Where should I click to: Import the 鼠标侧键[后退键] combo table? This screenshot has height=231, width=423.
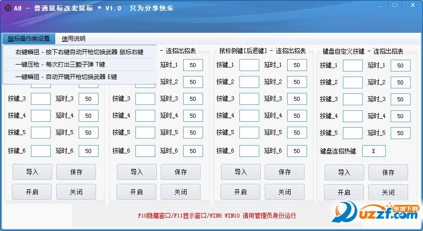coord(241,172)
